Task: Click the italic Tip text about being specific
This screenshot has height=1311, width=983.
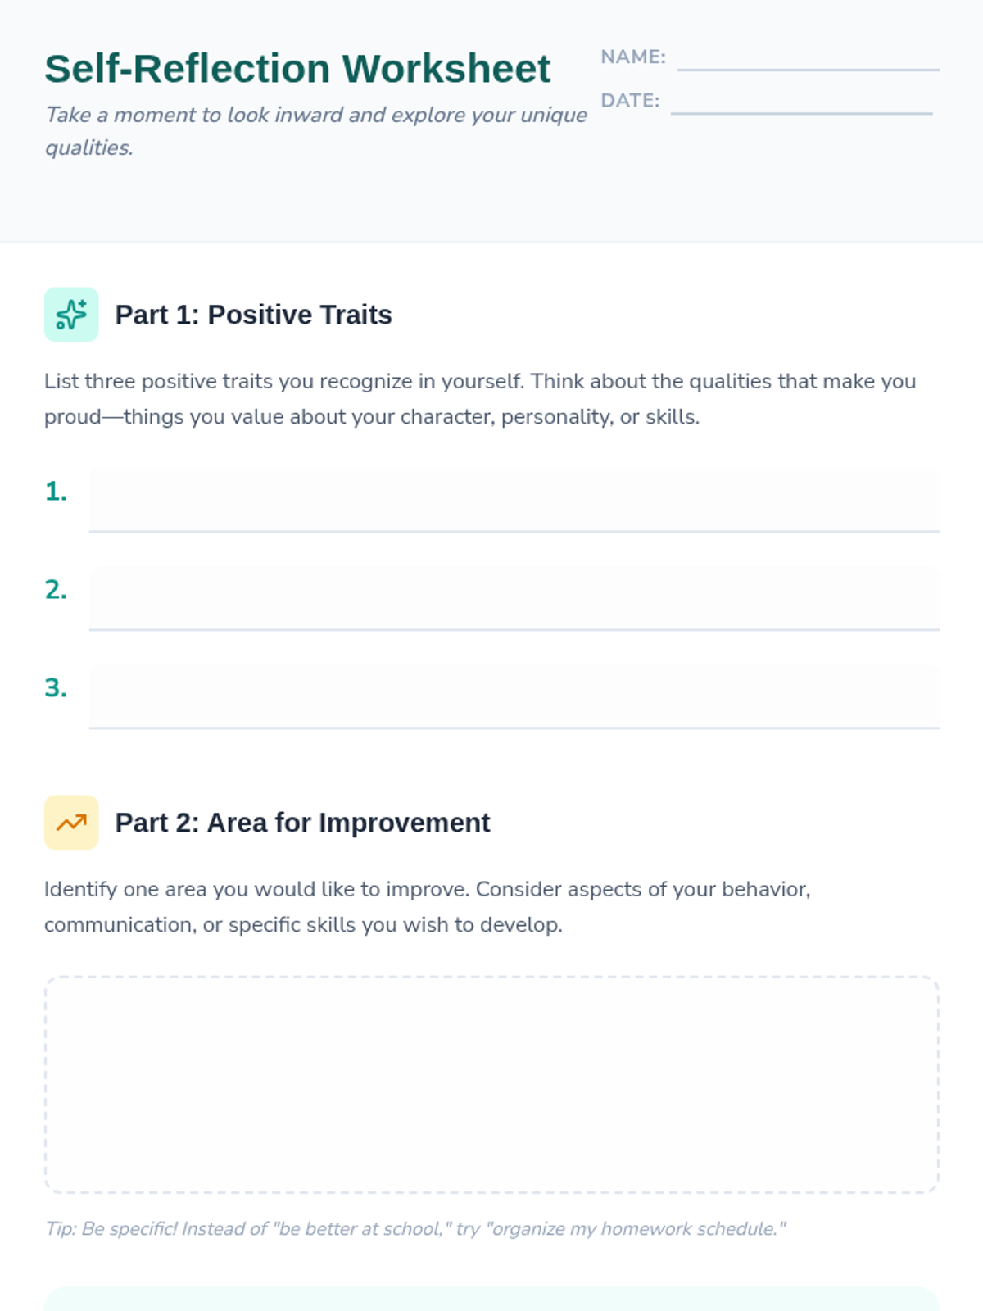Action: [415, 1229]
